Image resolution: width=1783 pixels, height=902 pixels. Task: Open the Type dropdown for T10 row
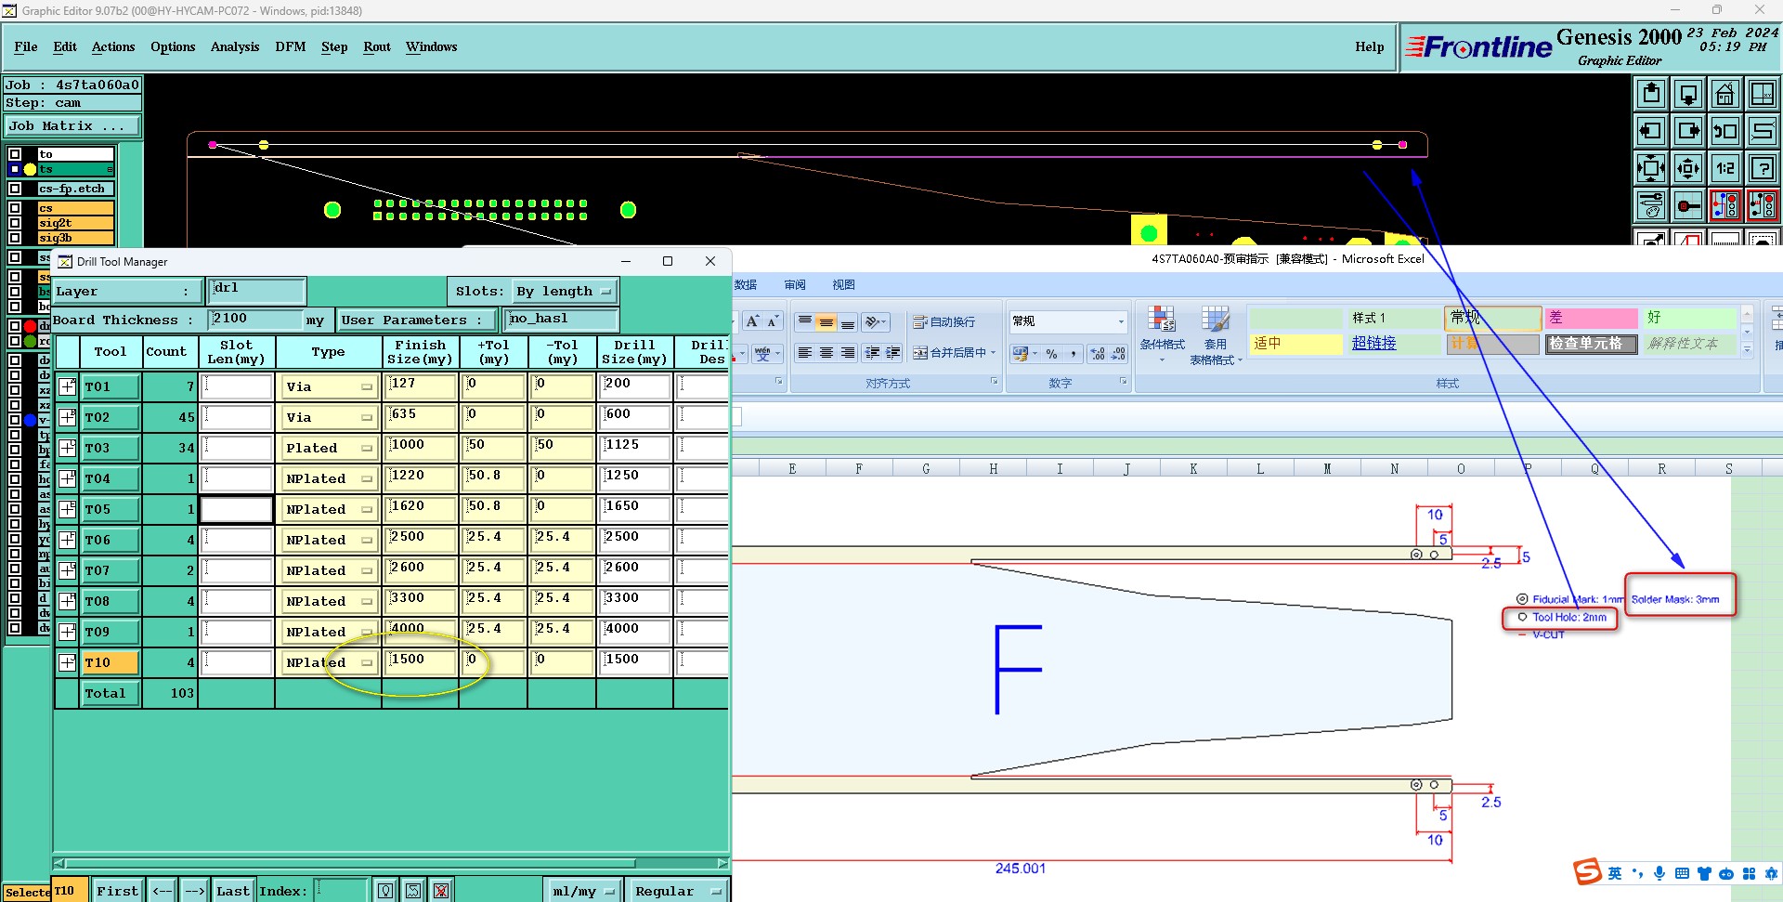click(328, 662)
